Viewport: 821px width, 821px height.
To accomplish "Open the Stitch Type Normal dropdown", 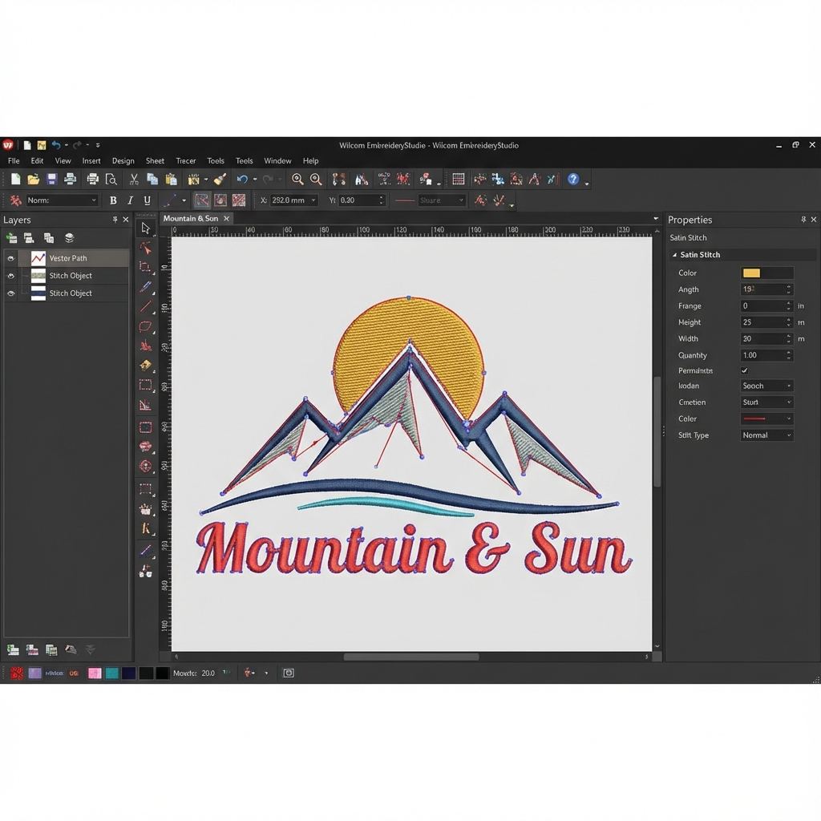I will pyautogui.click(x=766, y=435).
